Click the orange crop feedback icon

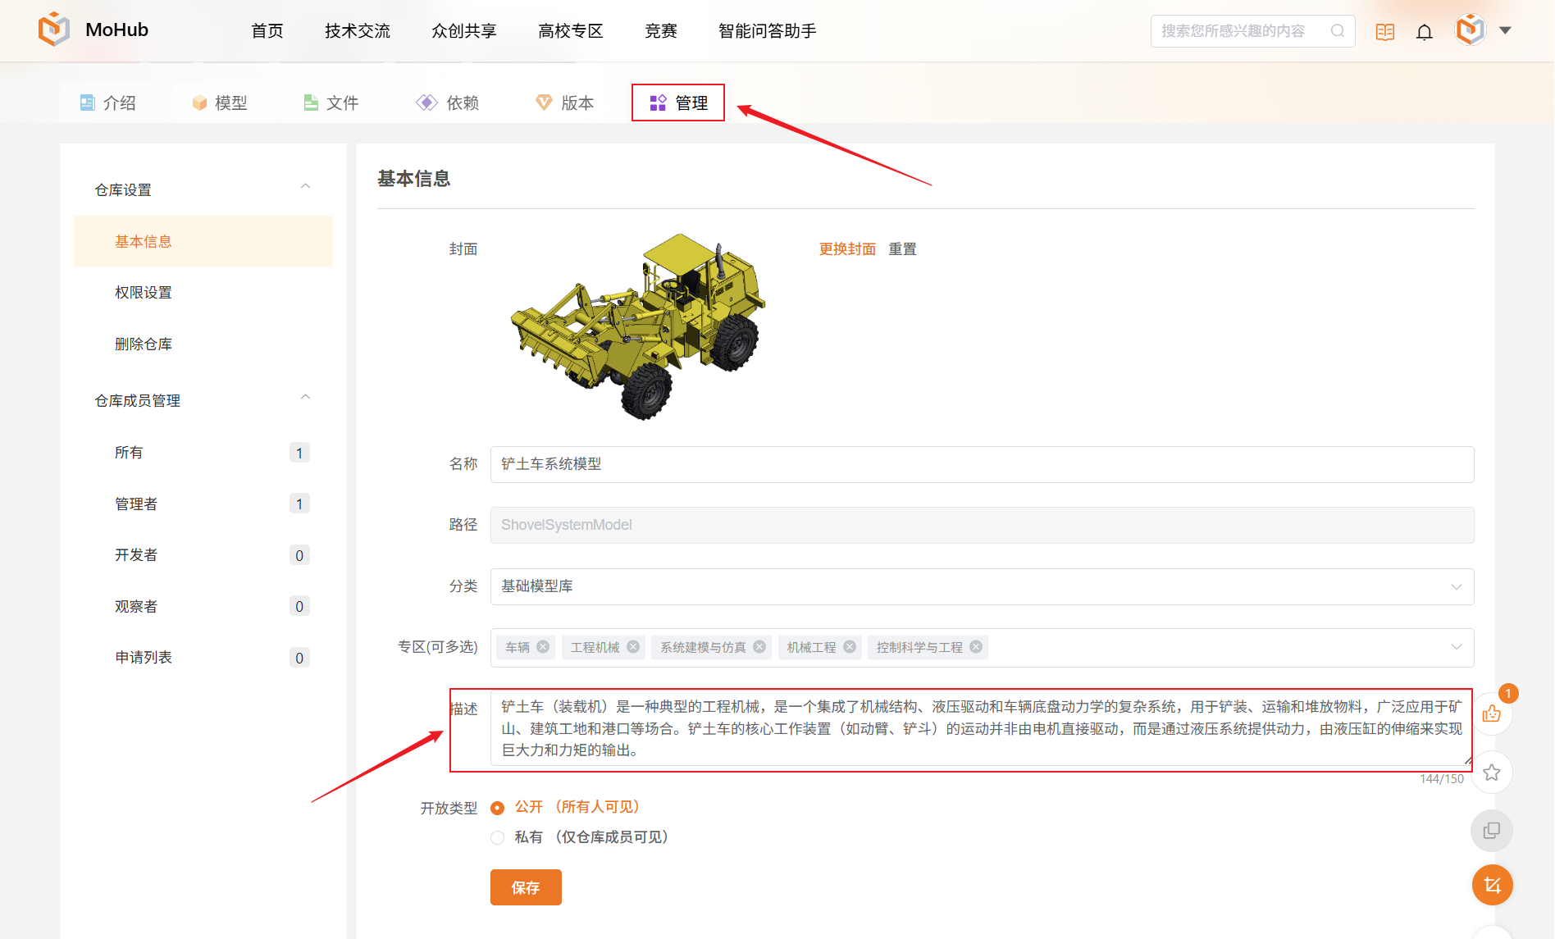point(1493,886)
